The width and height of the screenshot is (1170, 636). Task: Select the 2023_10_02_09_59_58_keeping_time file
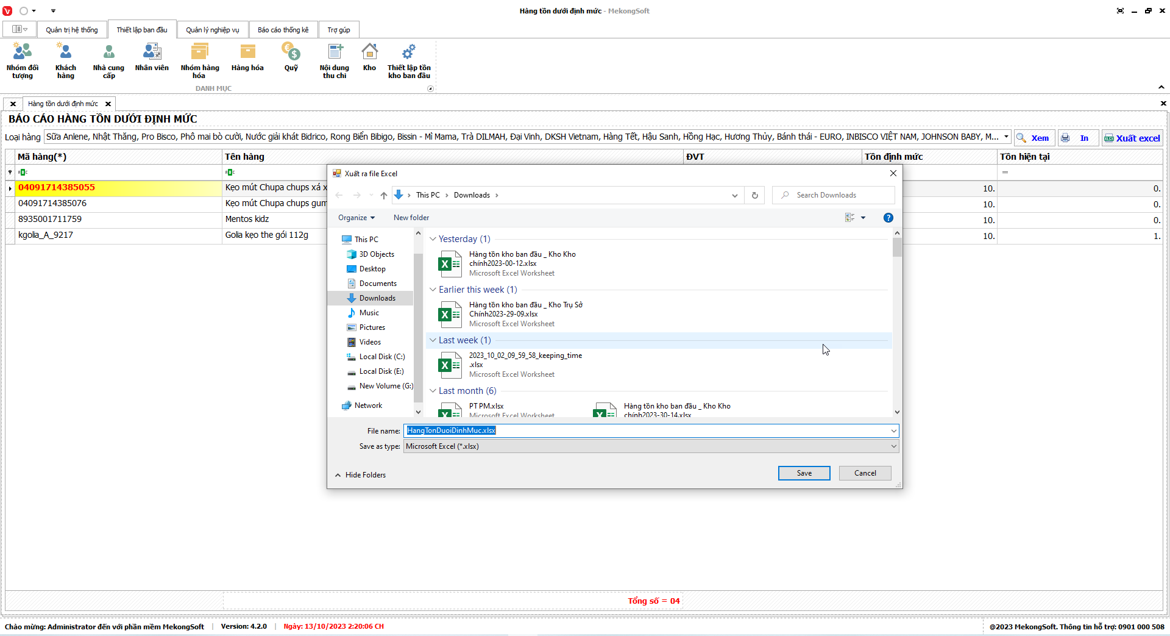[x=510, y=365]
